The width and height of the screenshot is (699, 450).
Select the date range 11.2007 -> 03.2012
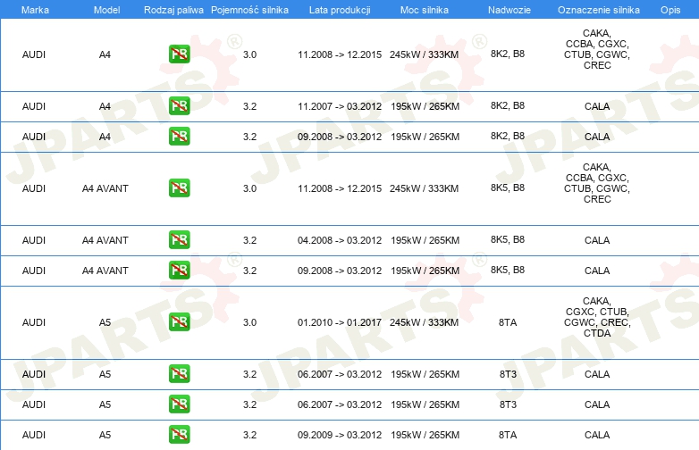[340, 106]
